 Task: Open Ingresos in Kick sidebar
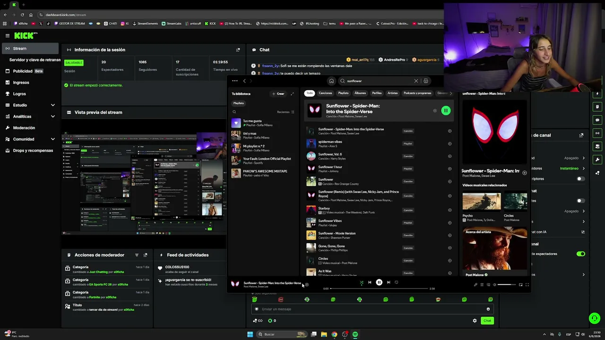pyautogui.click(x=30, y=82)
